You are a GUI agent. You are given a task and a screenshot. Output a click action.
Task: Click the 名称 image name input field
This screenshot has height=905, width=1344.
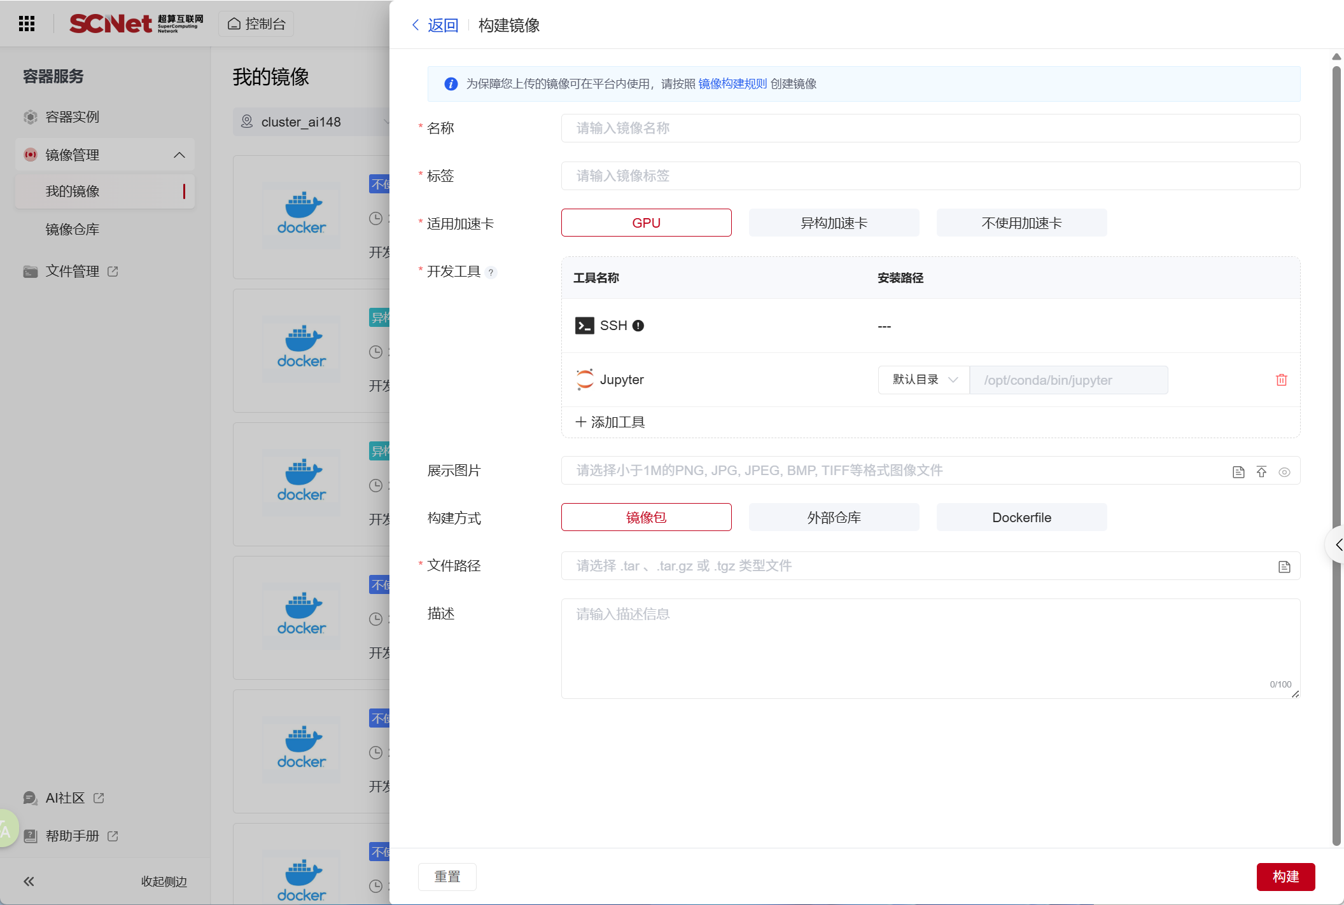(930, 128)
